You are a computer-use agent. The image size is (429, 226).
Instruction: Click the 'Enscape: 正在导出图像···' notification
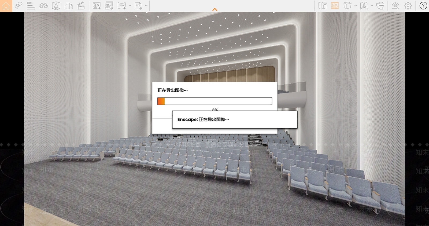click(235, 120)
